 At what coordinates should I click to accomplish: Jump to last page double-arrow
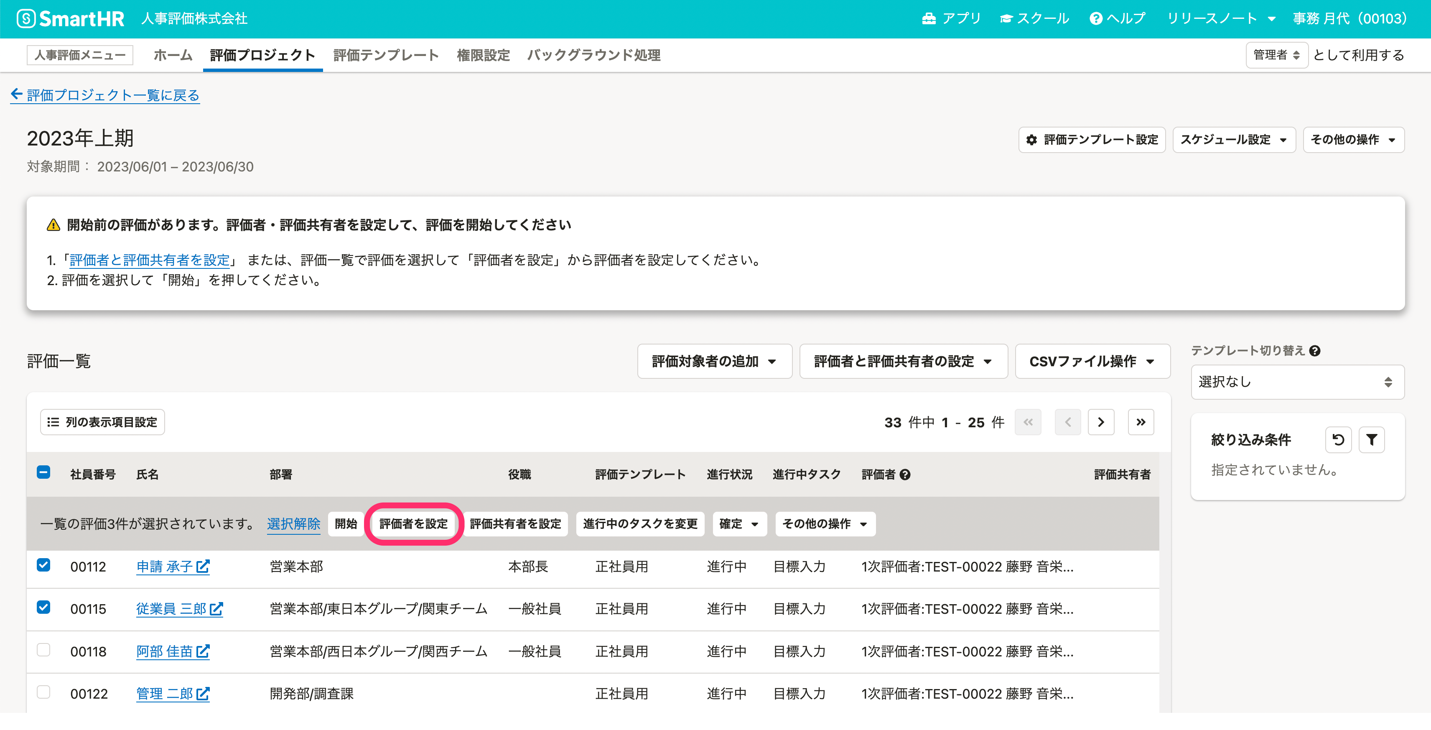pyautogui.click(x=1141, y=422)
